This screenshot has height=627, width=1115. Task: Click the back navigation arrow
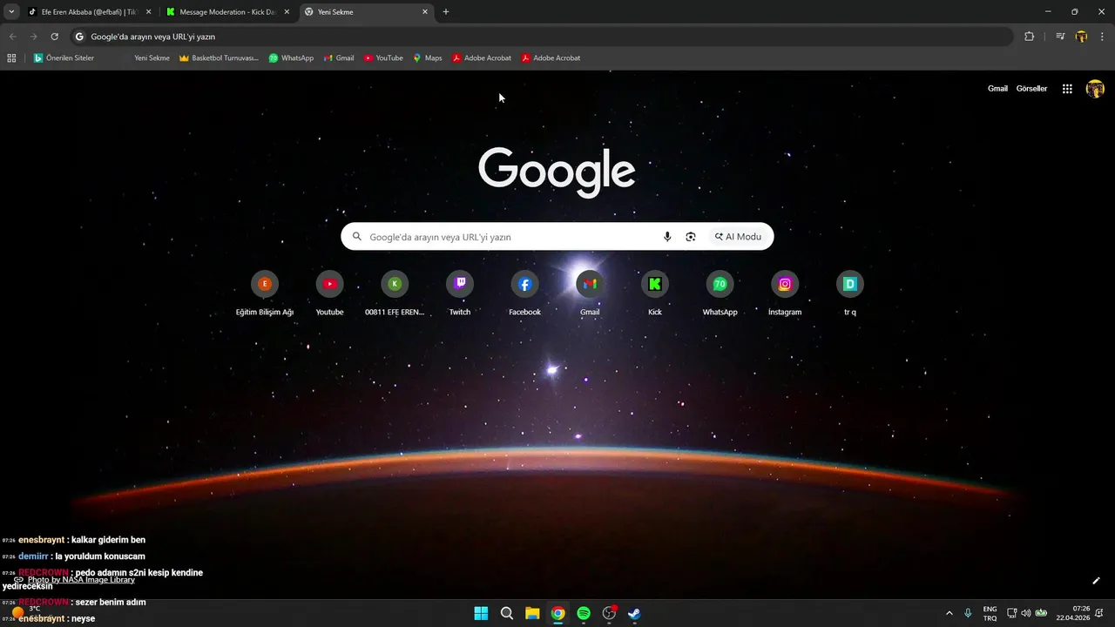pyautogui.click(x=12, y=37)
